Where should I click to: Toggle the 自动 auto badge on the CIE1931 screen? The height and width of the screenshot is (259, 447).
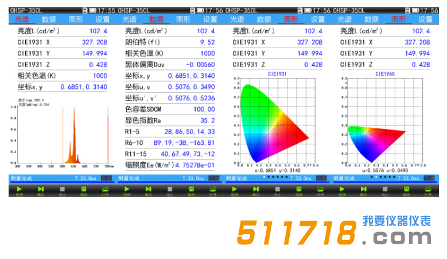click(x=322, y=178)
